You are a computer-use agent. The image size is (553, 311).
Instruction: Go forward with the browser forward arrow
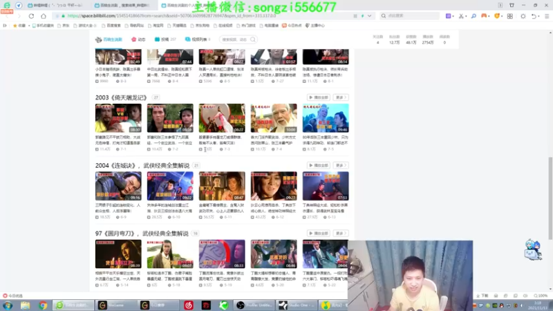(19, 16)
